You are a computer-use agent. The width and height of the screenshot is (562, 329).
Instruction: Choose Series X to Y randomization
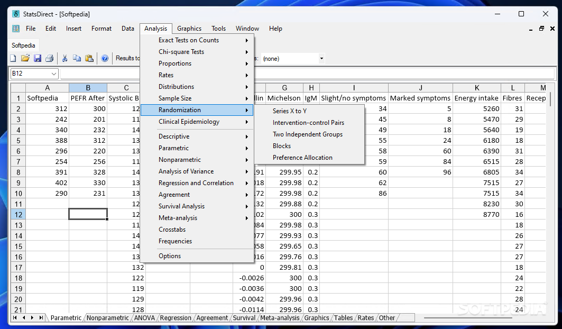(x=310, y=111)
